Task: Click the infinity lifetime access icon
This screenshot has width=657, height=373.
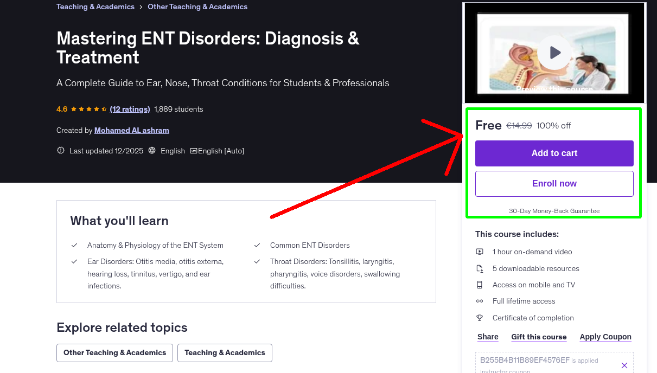Action: point(480,301)
